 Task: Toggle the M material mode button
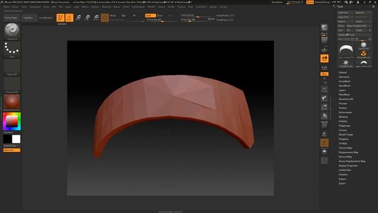click(x=134, y=15)
